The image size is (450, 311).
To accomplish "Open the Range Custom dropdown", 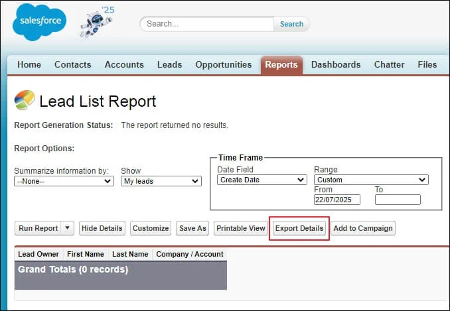I will [x=371, y=180].
